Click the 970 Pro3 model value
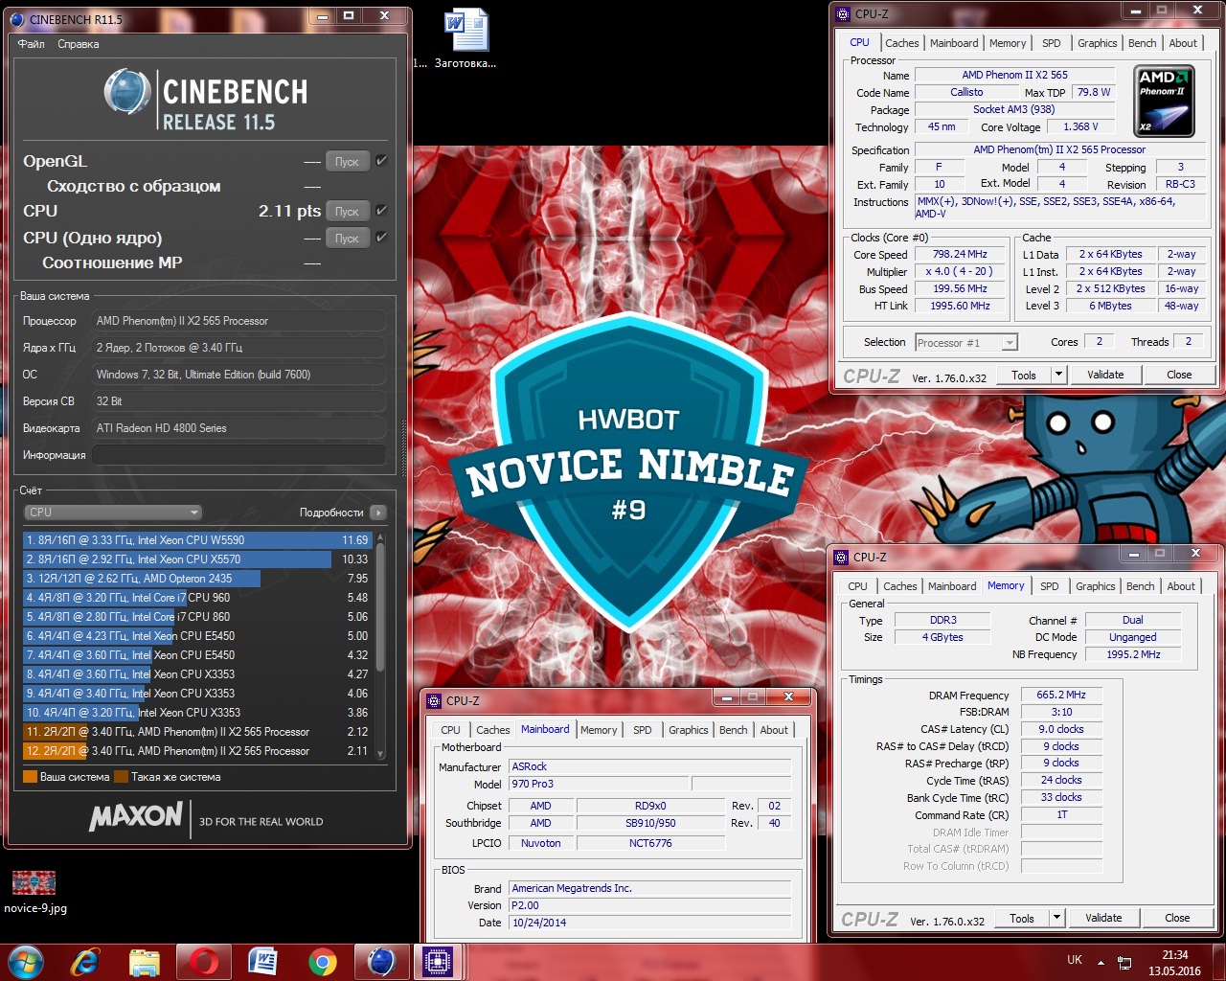 click(598, 784)
